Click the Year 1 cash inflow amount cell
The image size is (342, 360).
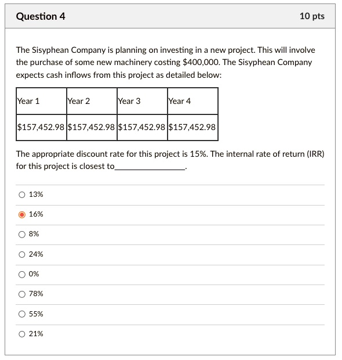coord(42,127)
